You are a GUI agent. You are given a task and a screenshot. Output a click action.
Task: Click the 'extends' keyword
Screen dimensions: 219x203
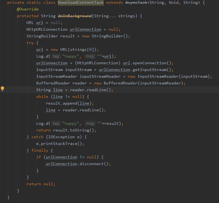point(114,2)
